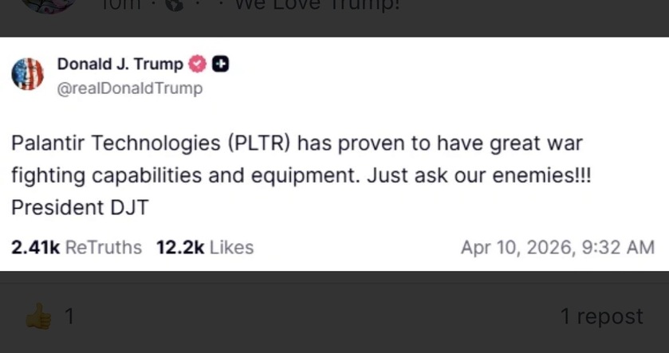The width and height of the screenshot is (669, 353).
Task: Click the pink verified checkmark badge
Action: click(x=198, y=65)
